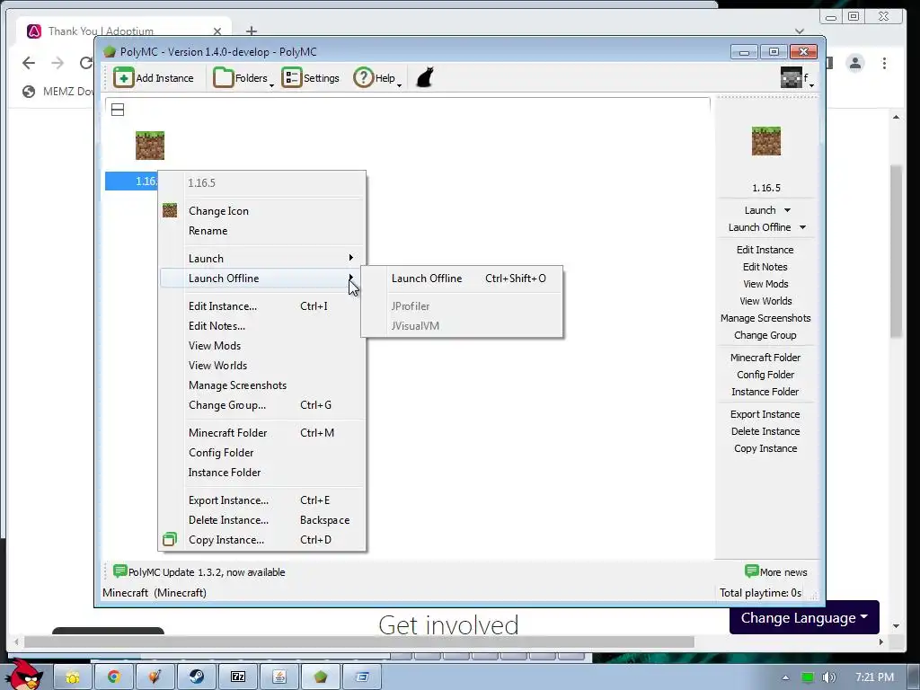
Task: Click Manage Screenshots in side panel
Action: click(765, 317)
